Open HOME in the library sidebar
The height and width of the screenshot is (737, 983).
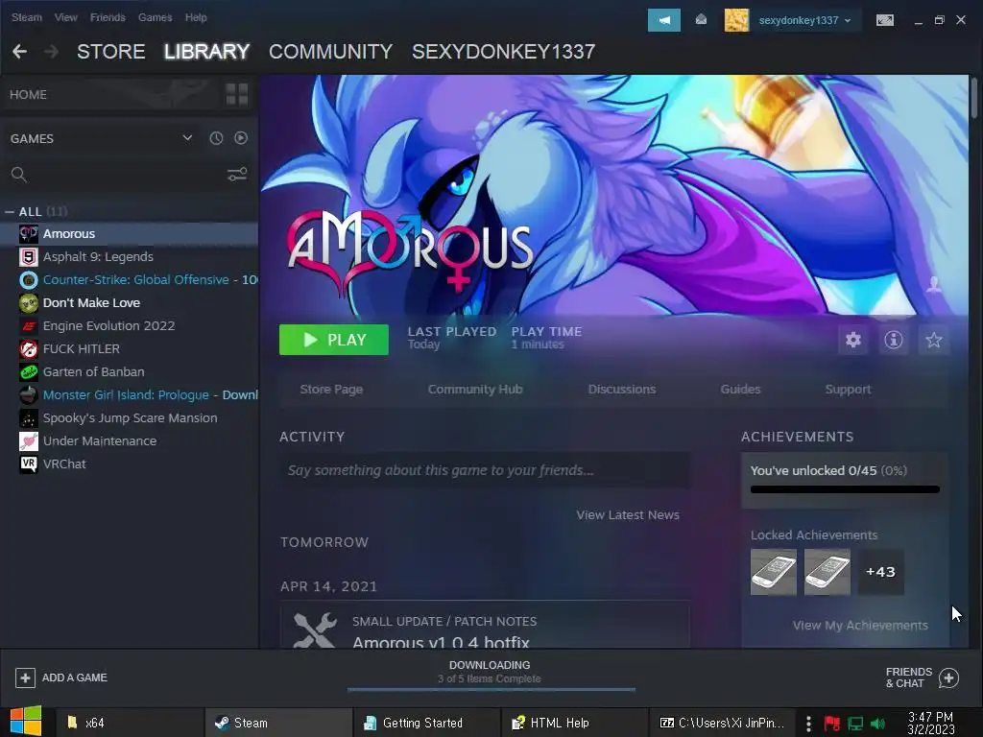point(28,95)
